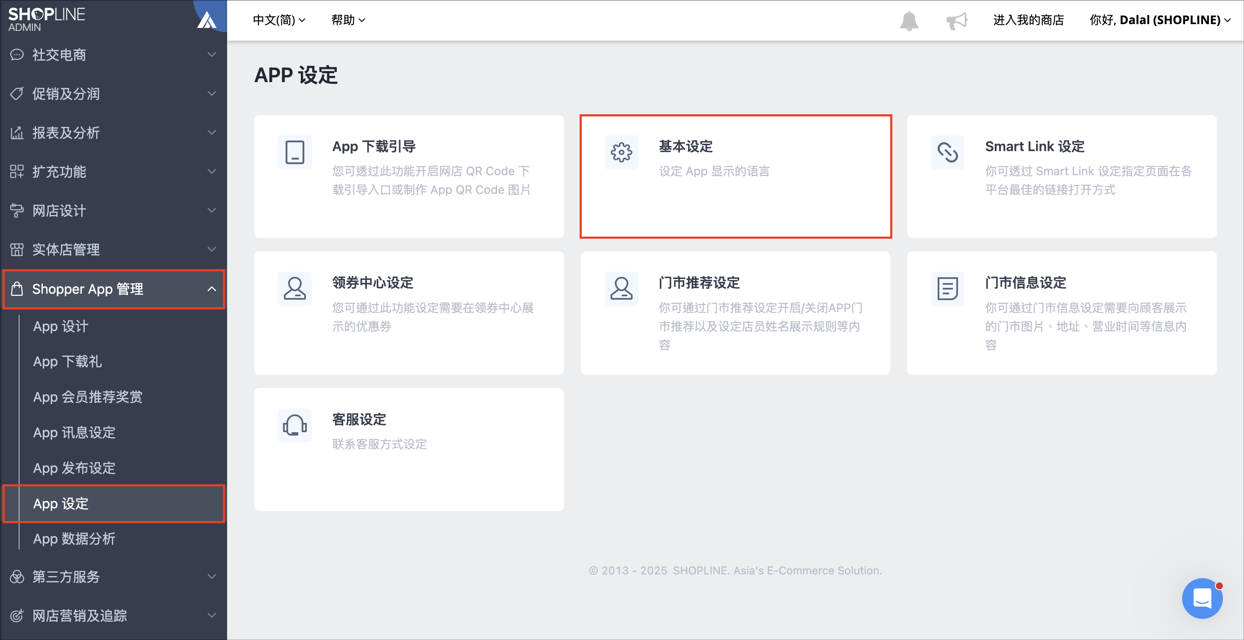Click the App 下载引导 tablet icon
The width and height of the screenshot is (1244, 640).
pyautogui.click(x=294, y=152)
